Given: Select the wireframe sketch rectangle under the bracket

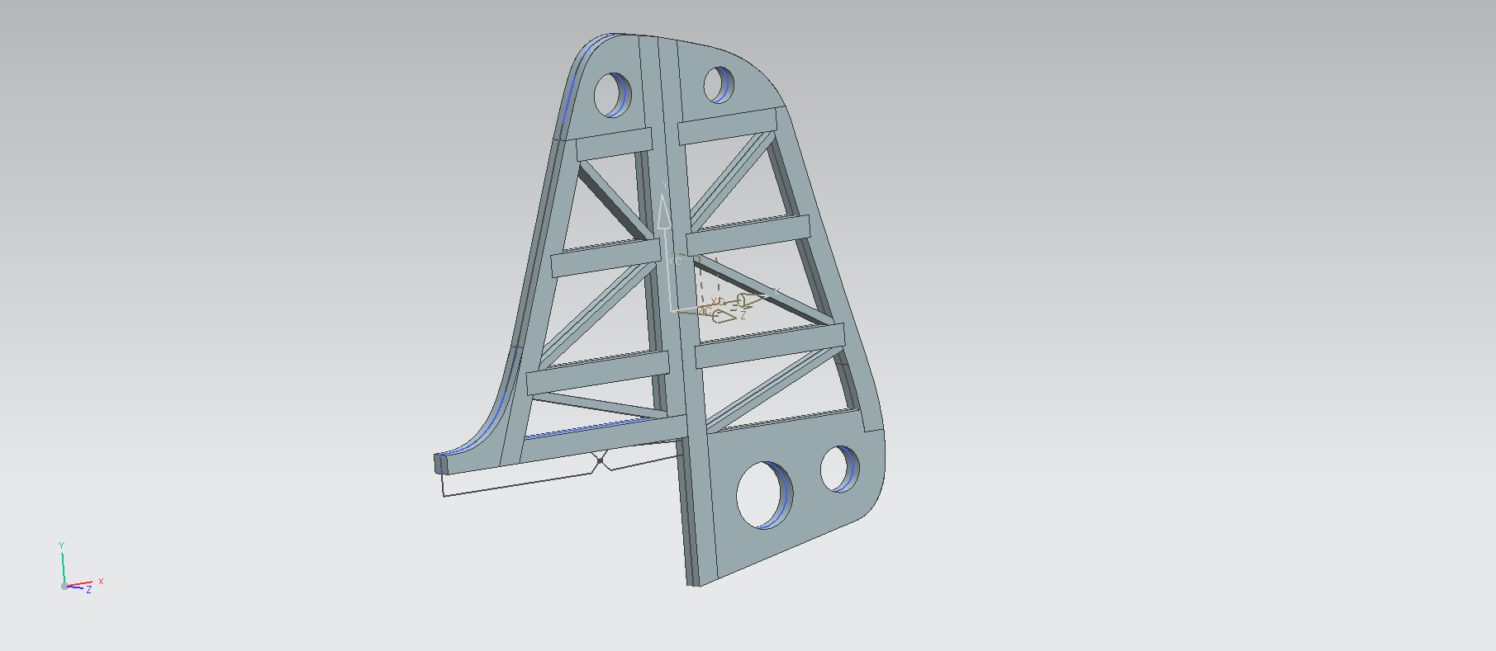Looking at the screenshot, I should [512, 486].
